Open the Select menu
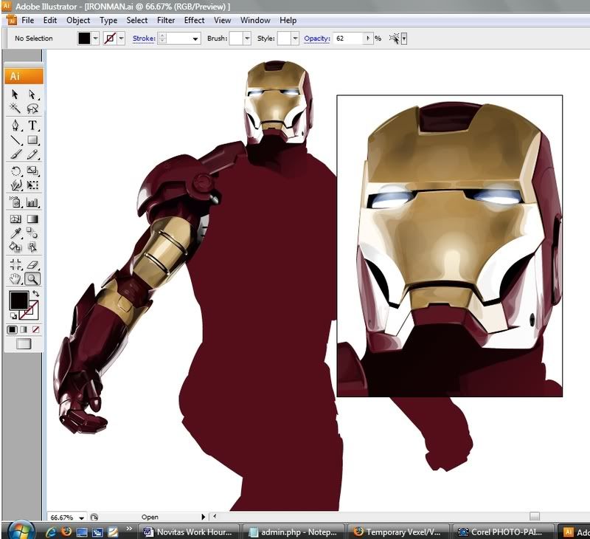The width and height of the screenshot is (590, 539). pyautogui.click(x=137, y=21)
